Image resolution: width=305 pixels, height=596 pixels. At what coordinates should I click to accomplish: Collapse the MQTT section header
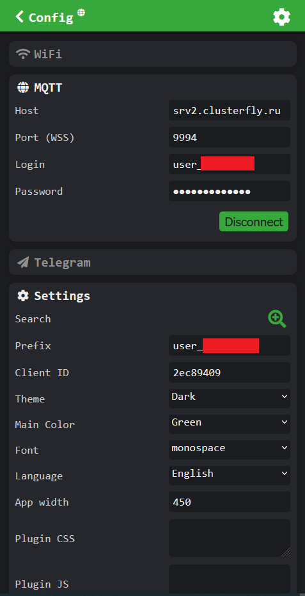pos(152,88)
